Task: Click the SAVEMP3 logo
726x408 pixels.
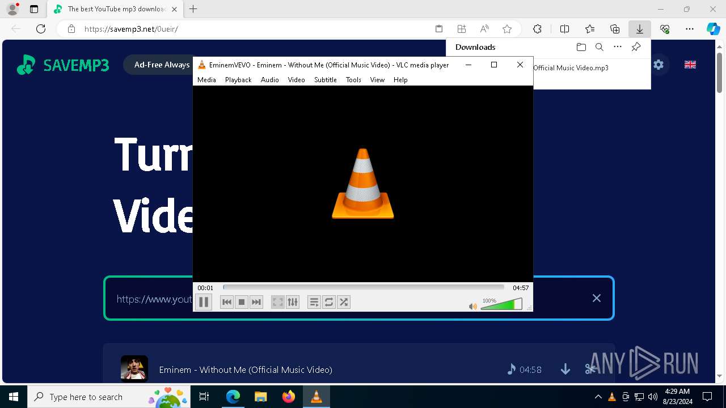Action: [x=62, y=65]
